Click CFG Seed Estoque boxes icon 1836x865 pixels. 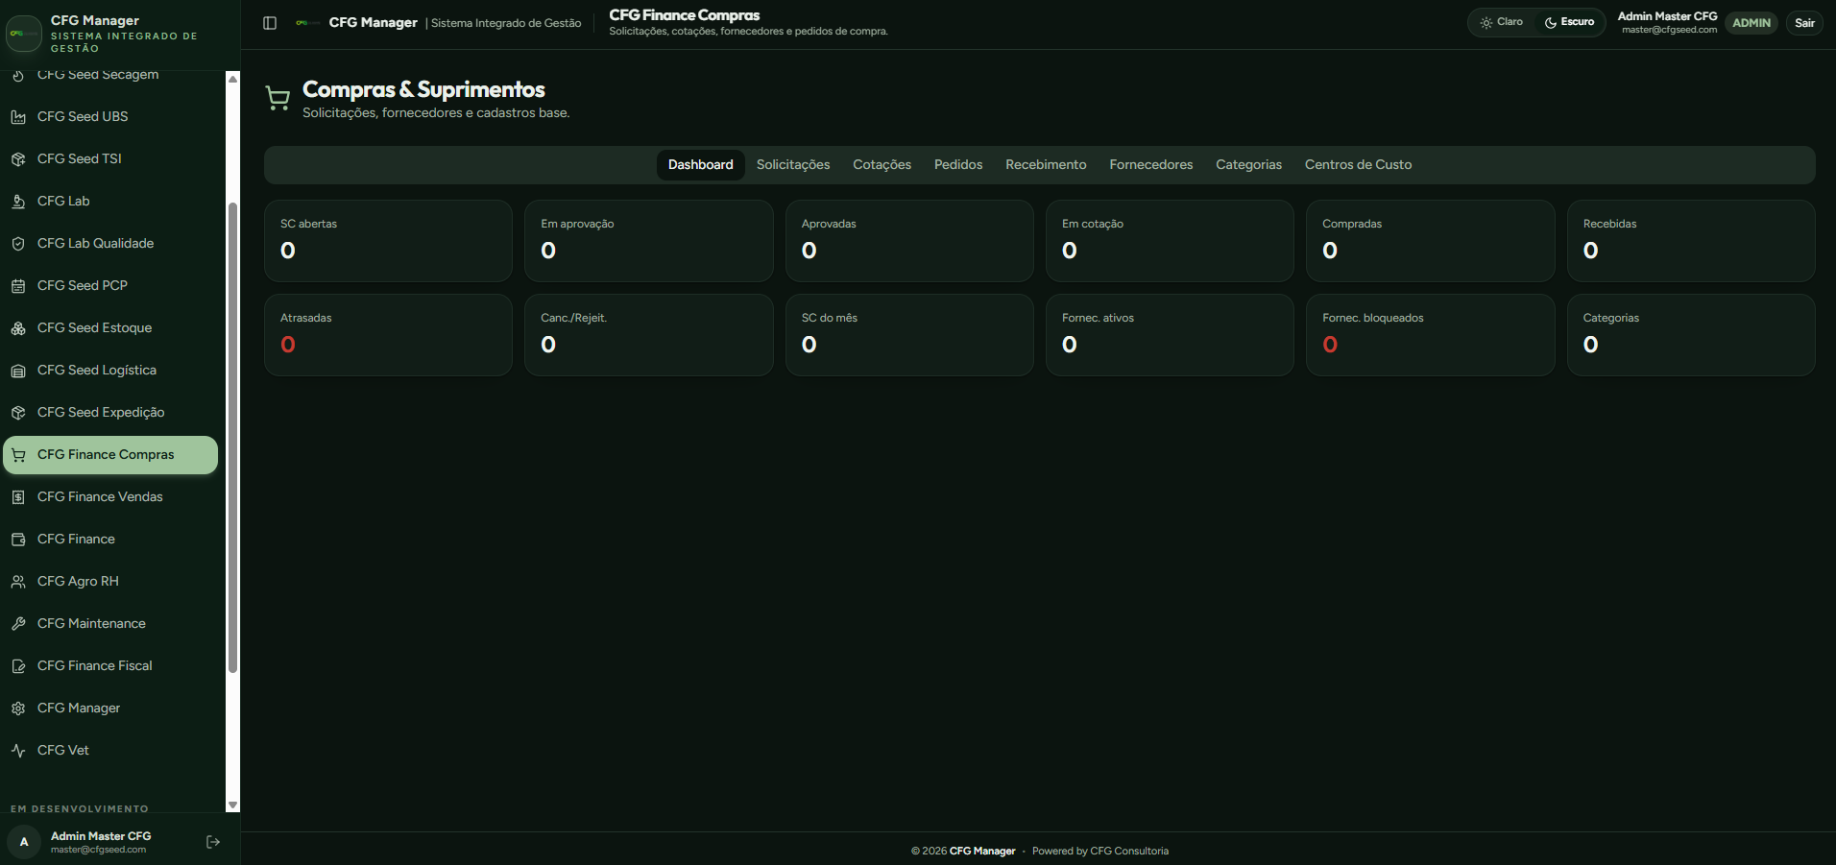(18, 328)
